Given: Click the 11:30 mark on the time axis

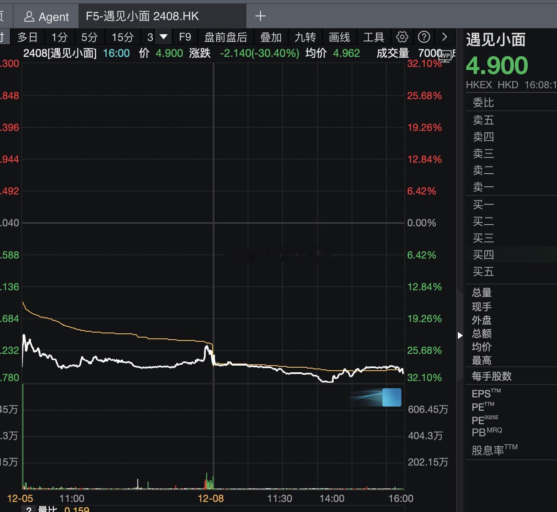Looking at the screenshot, I should (280, 499).
